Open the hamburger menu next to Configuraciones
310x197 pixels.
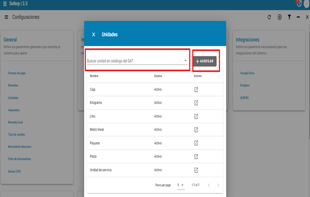click(x=7, y=17)
